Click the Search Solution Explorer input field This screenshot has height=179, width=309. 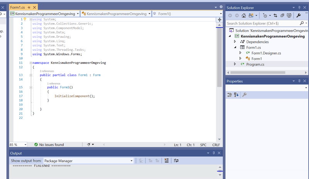click(263, 23)
